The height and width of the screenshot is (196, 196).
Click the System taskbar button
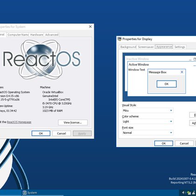coord(42,193)
